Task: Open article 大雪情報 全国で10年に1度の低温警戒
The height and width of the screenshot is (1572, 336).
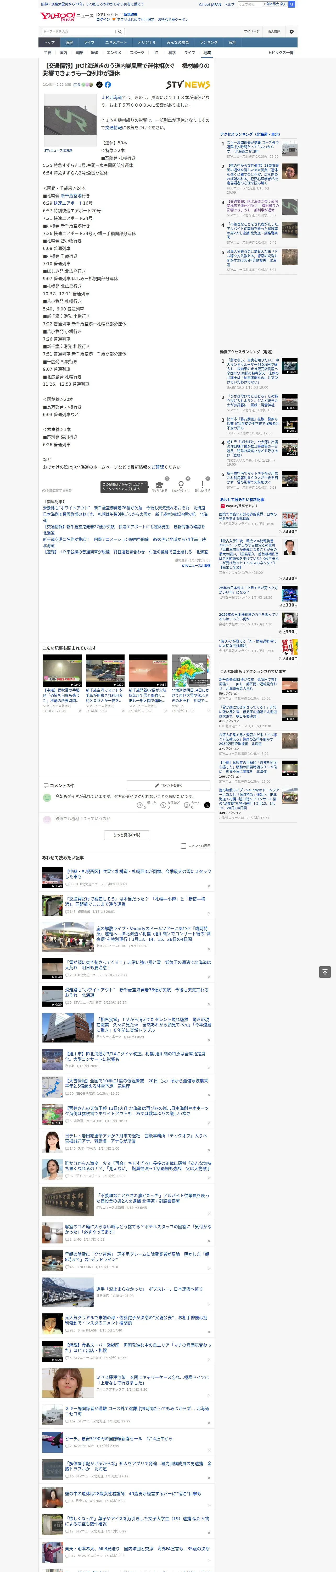Action: [x=137, y=1083]
